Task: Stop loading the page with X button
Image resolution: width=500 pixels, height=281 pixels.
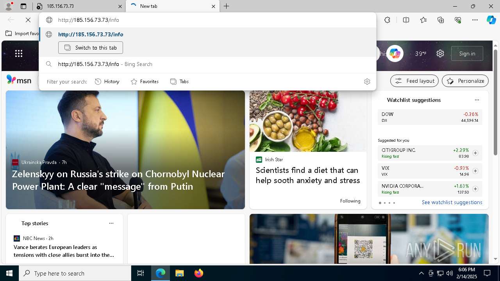Action: point(28,20)
